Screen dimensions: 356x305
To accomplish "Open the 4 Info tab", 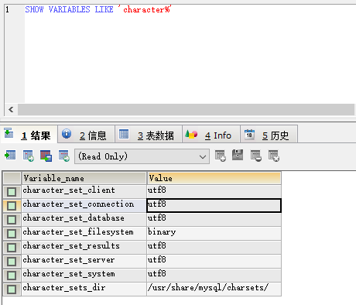I will (211, 135).
